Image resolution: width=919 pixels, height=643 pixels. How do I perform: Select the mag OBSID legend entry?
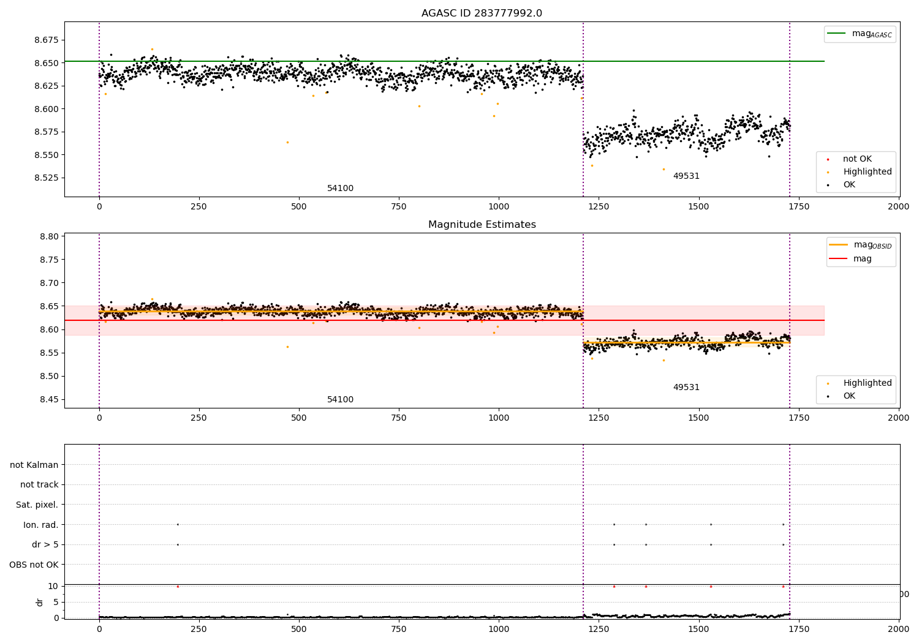point(861,245)
